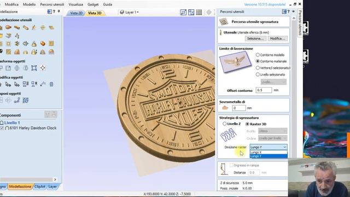Viewport: 350px width, 197px height.
Task: Click the Limite di lavorazione preview thumbnail
Action: pyautogui.click(x=235, y=62)
